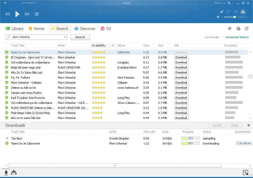Click the Search button
The image size is (253, 178).
point(80,37)
